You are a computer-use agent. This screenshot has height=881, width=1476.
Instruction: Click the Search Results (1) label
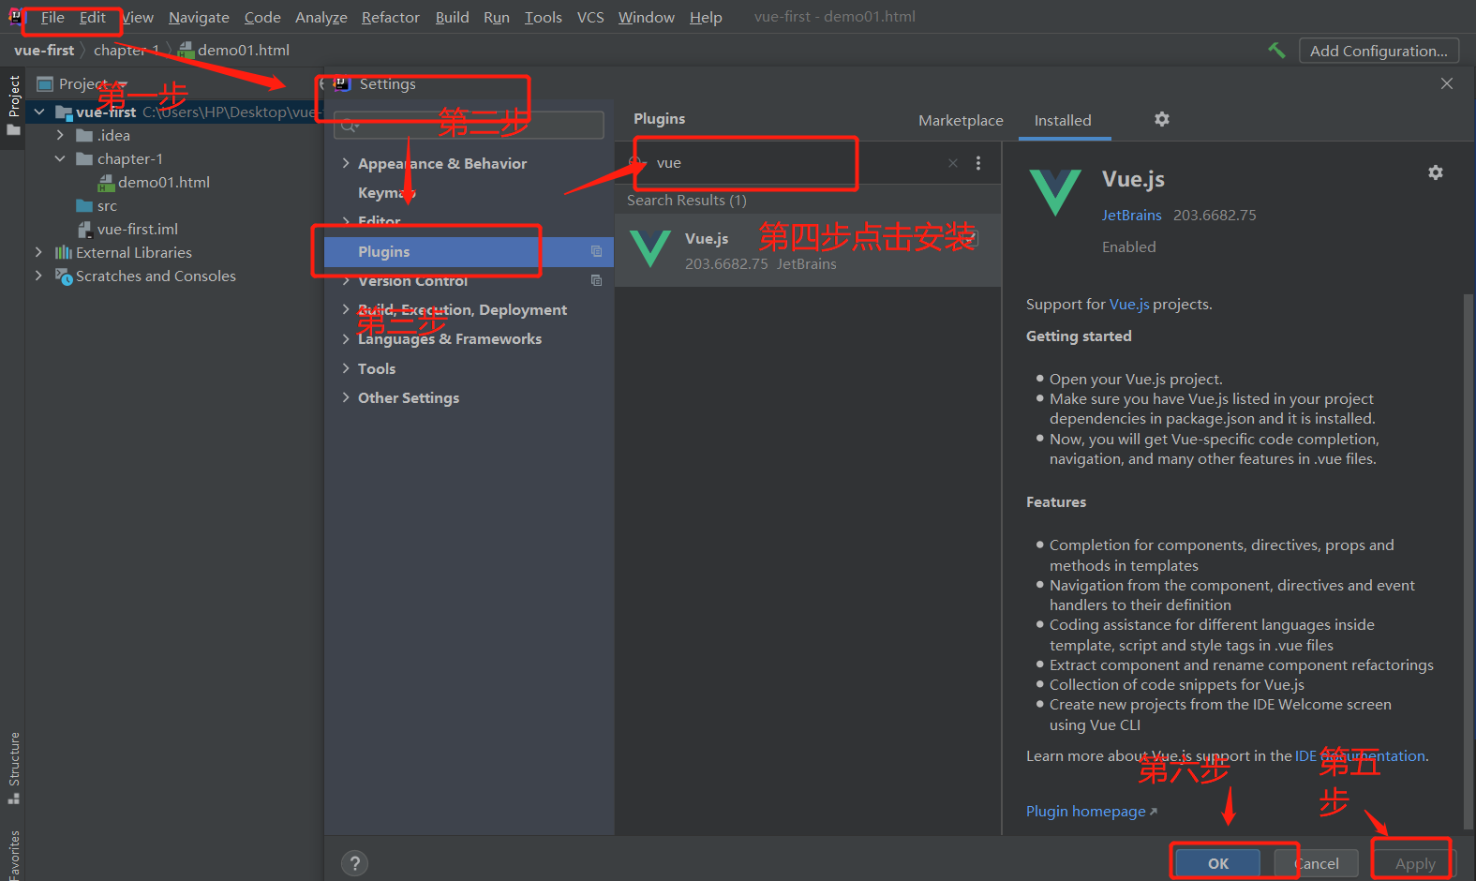(687, 201)
